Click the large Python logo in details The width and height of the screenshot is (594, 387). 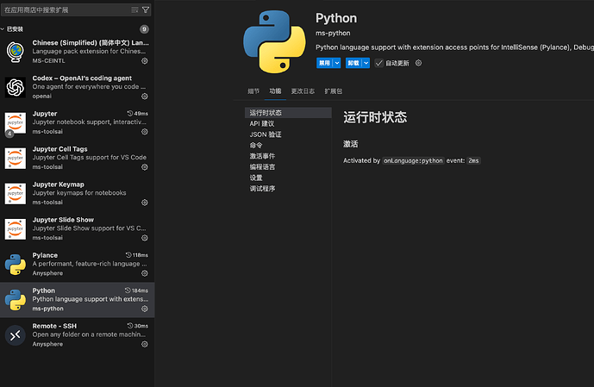[274, 41]
